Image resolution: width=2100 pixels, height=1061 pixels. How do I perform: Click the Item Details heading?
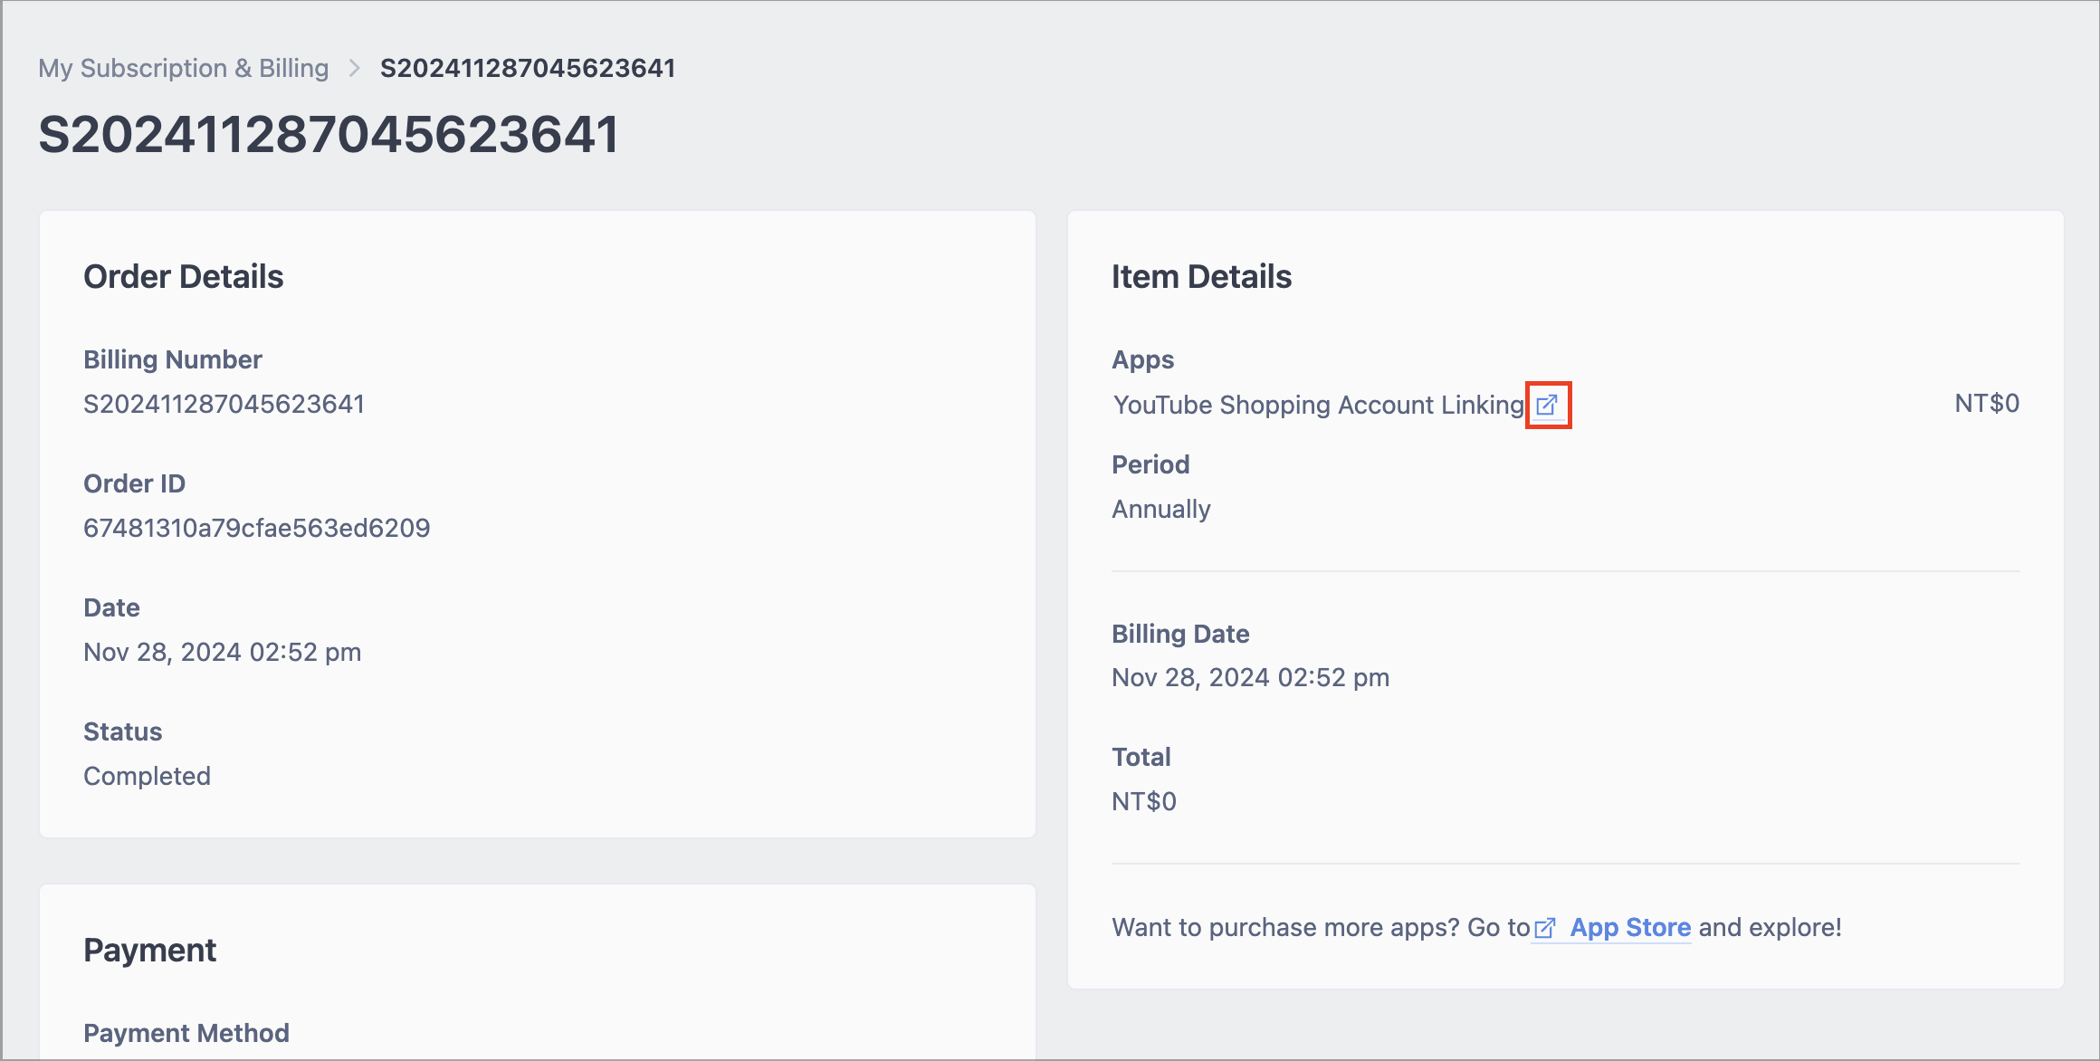1202,276
